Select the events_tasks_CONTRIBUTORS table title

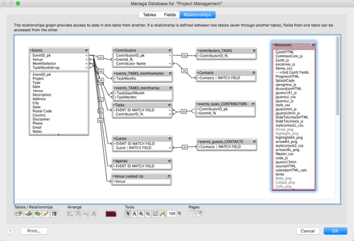pos(222,104)
